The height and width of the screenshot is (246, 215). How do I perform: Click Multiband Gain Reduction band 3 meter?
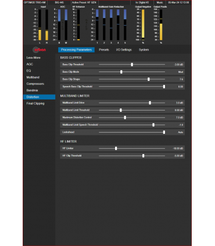[111, 25]
